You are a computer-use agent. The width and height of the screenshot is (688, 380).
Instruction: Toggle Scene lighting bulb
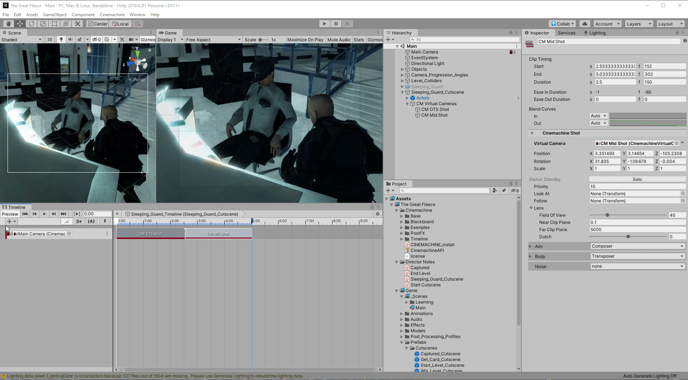click(61, 39)
